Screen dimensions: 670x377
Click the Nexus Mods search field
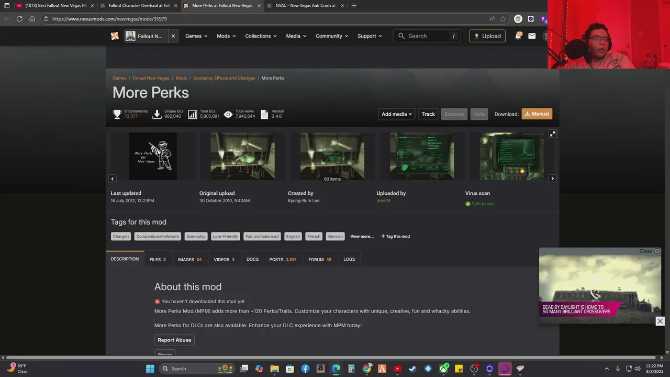pyautogui.click(x=427, y=36)
